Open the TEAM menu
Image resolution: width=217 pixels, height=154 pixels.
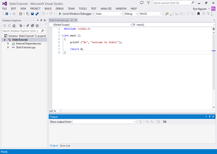[x=71, y=9]
